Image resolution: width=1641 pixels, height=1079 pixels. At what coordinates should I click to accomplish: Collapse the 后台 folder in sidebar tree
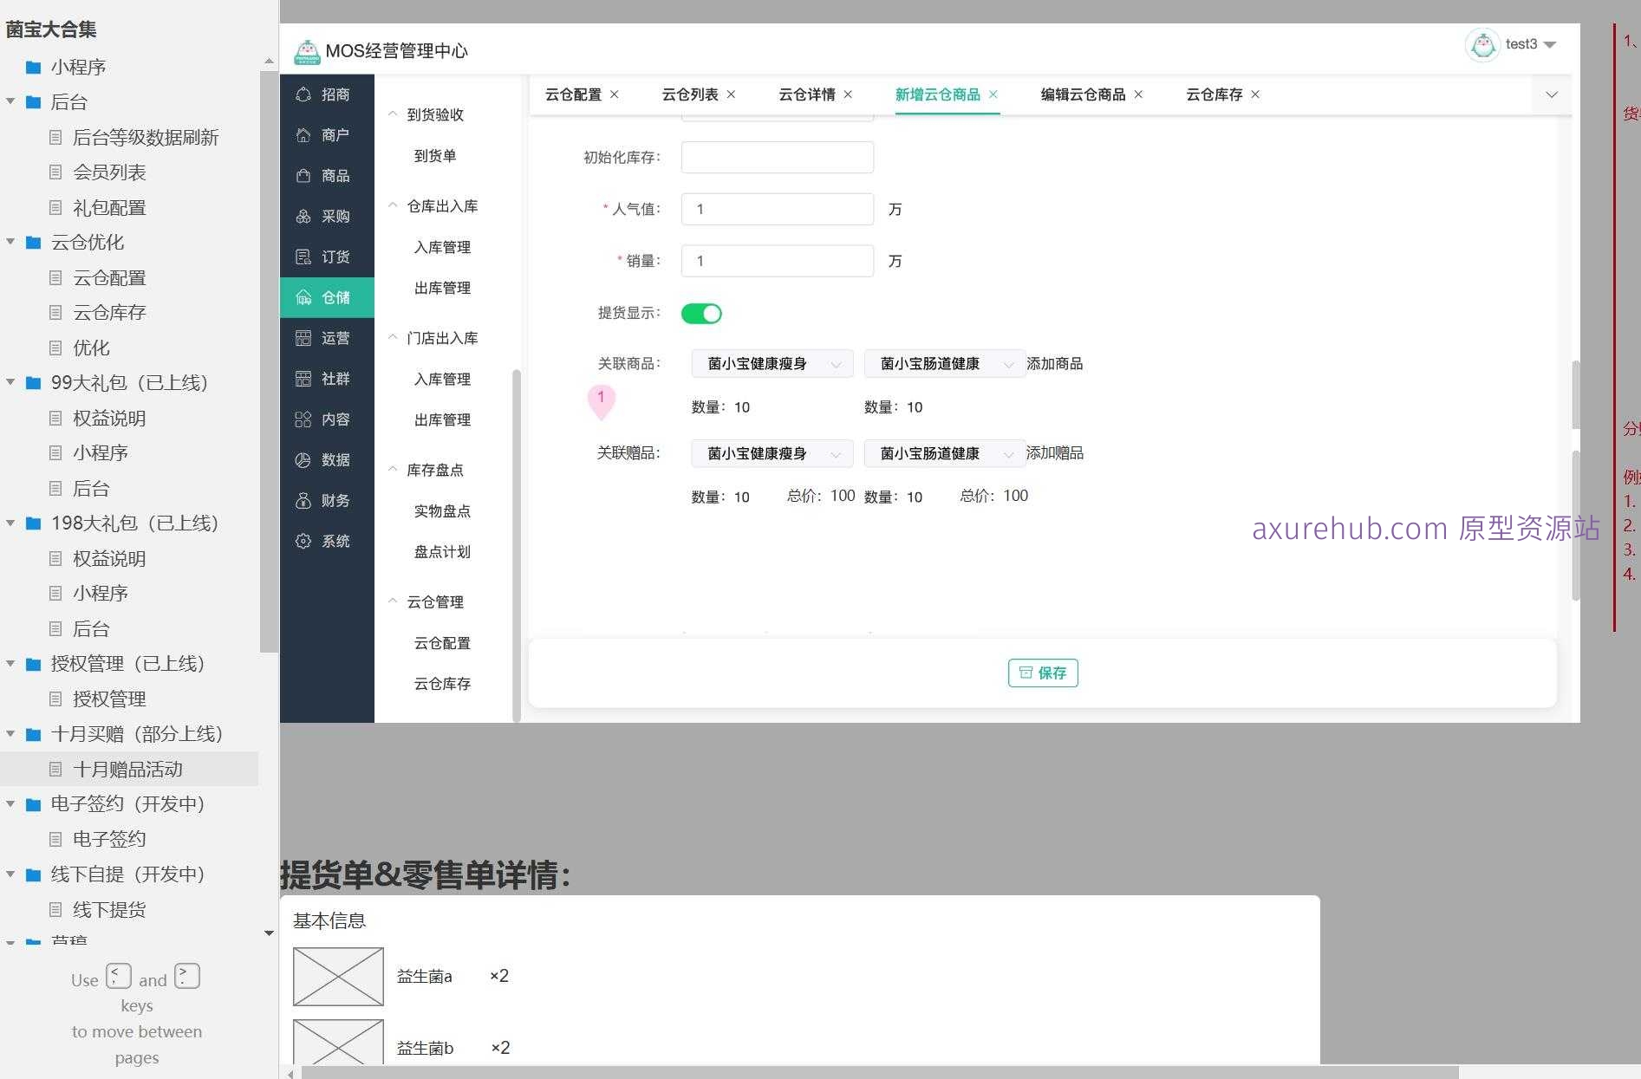(x=10, y=101)
